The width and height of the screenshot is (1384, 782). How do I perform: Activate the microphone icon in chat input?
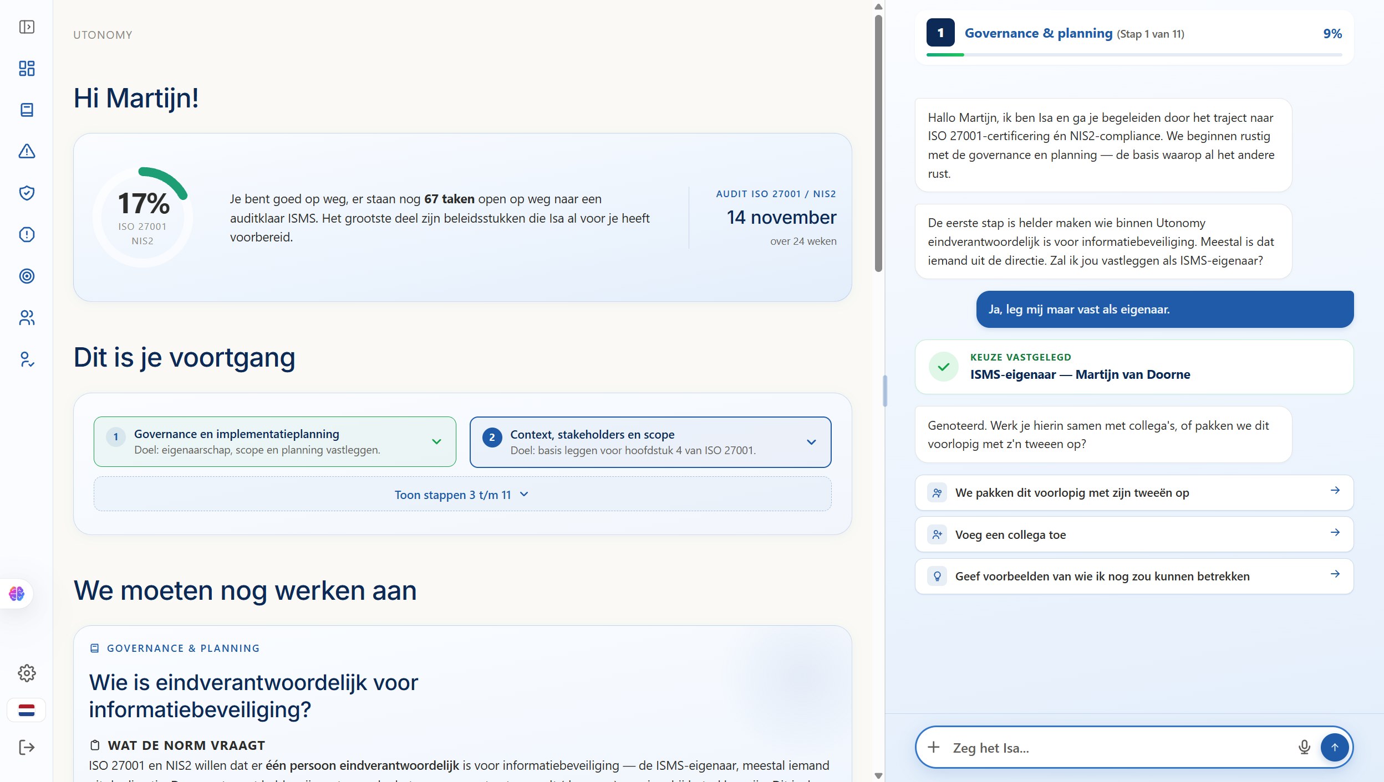tap(1304, 747)
